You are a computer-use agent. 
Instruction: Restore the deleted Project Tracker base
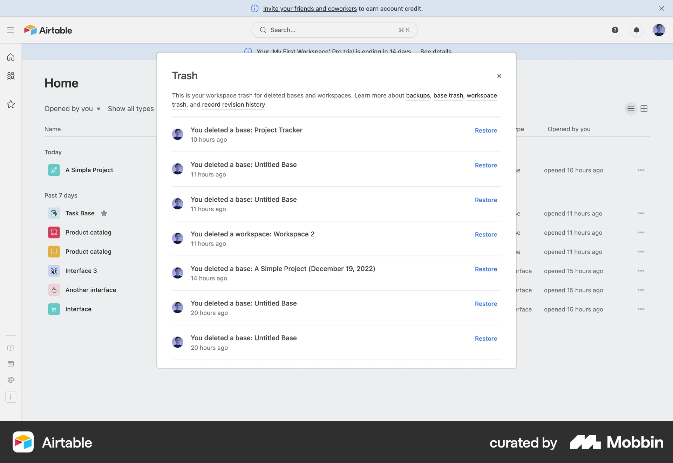pyautogui.click(x=486, y=130)
